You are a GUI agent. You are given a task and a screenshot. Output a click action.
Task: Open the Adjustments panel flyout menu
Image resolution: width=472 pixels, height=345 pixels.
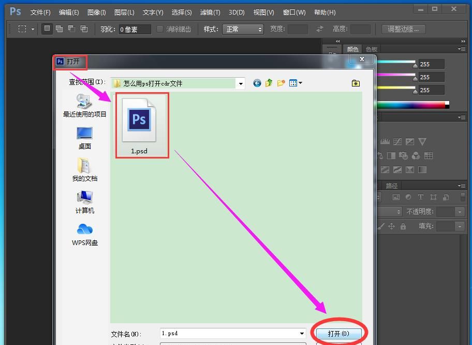point(462,117)
